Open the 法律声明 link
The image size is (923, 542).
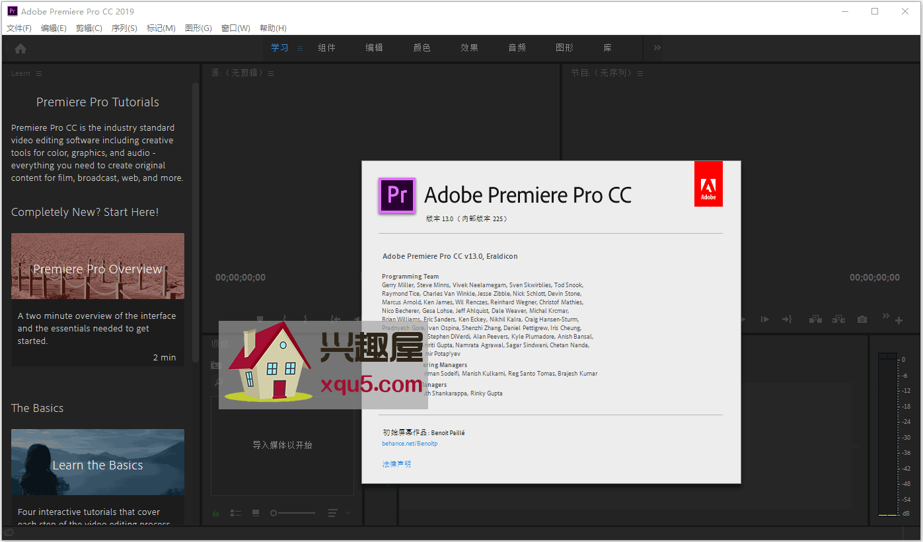396,464
